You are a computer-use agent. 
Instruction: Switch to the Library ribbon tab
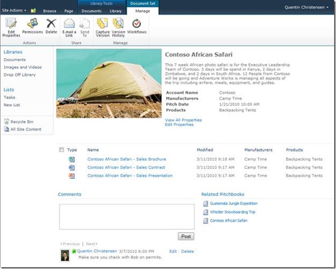coord(116,11)
